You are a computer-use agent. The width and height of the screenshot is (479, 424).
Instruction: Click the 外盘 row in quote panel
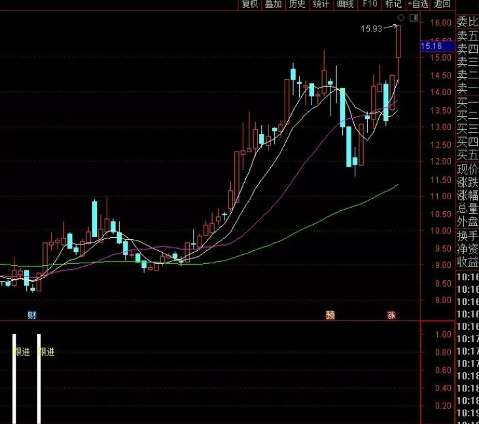click(x=467, y=221)
